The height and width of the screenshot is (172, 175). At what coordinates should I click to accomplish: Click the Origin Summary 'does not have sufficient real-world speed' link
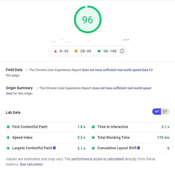pos(122,88)
